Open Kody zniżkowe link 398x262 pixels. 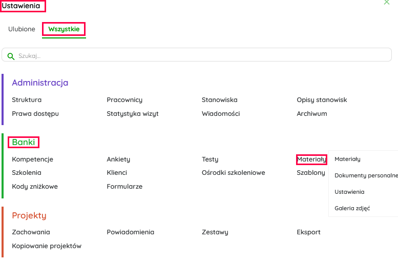[x=35, y=187]
